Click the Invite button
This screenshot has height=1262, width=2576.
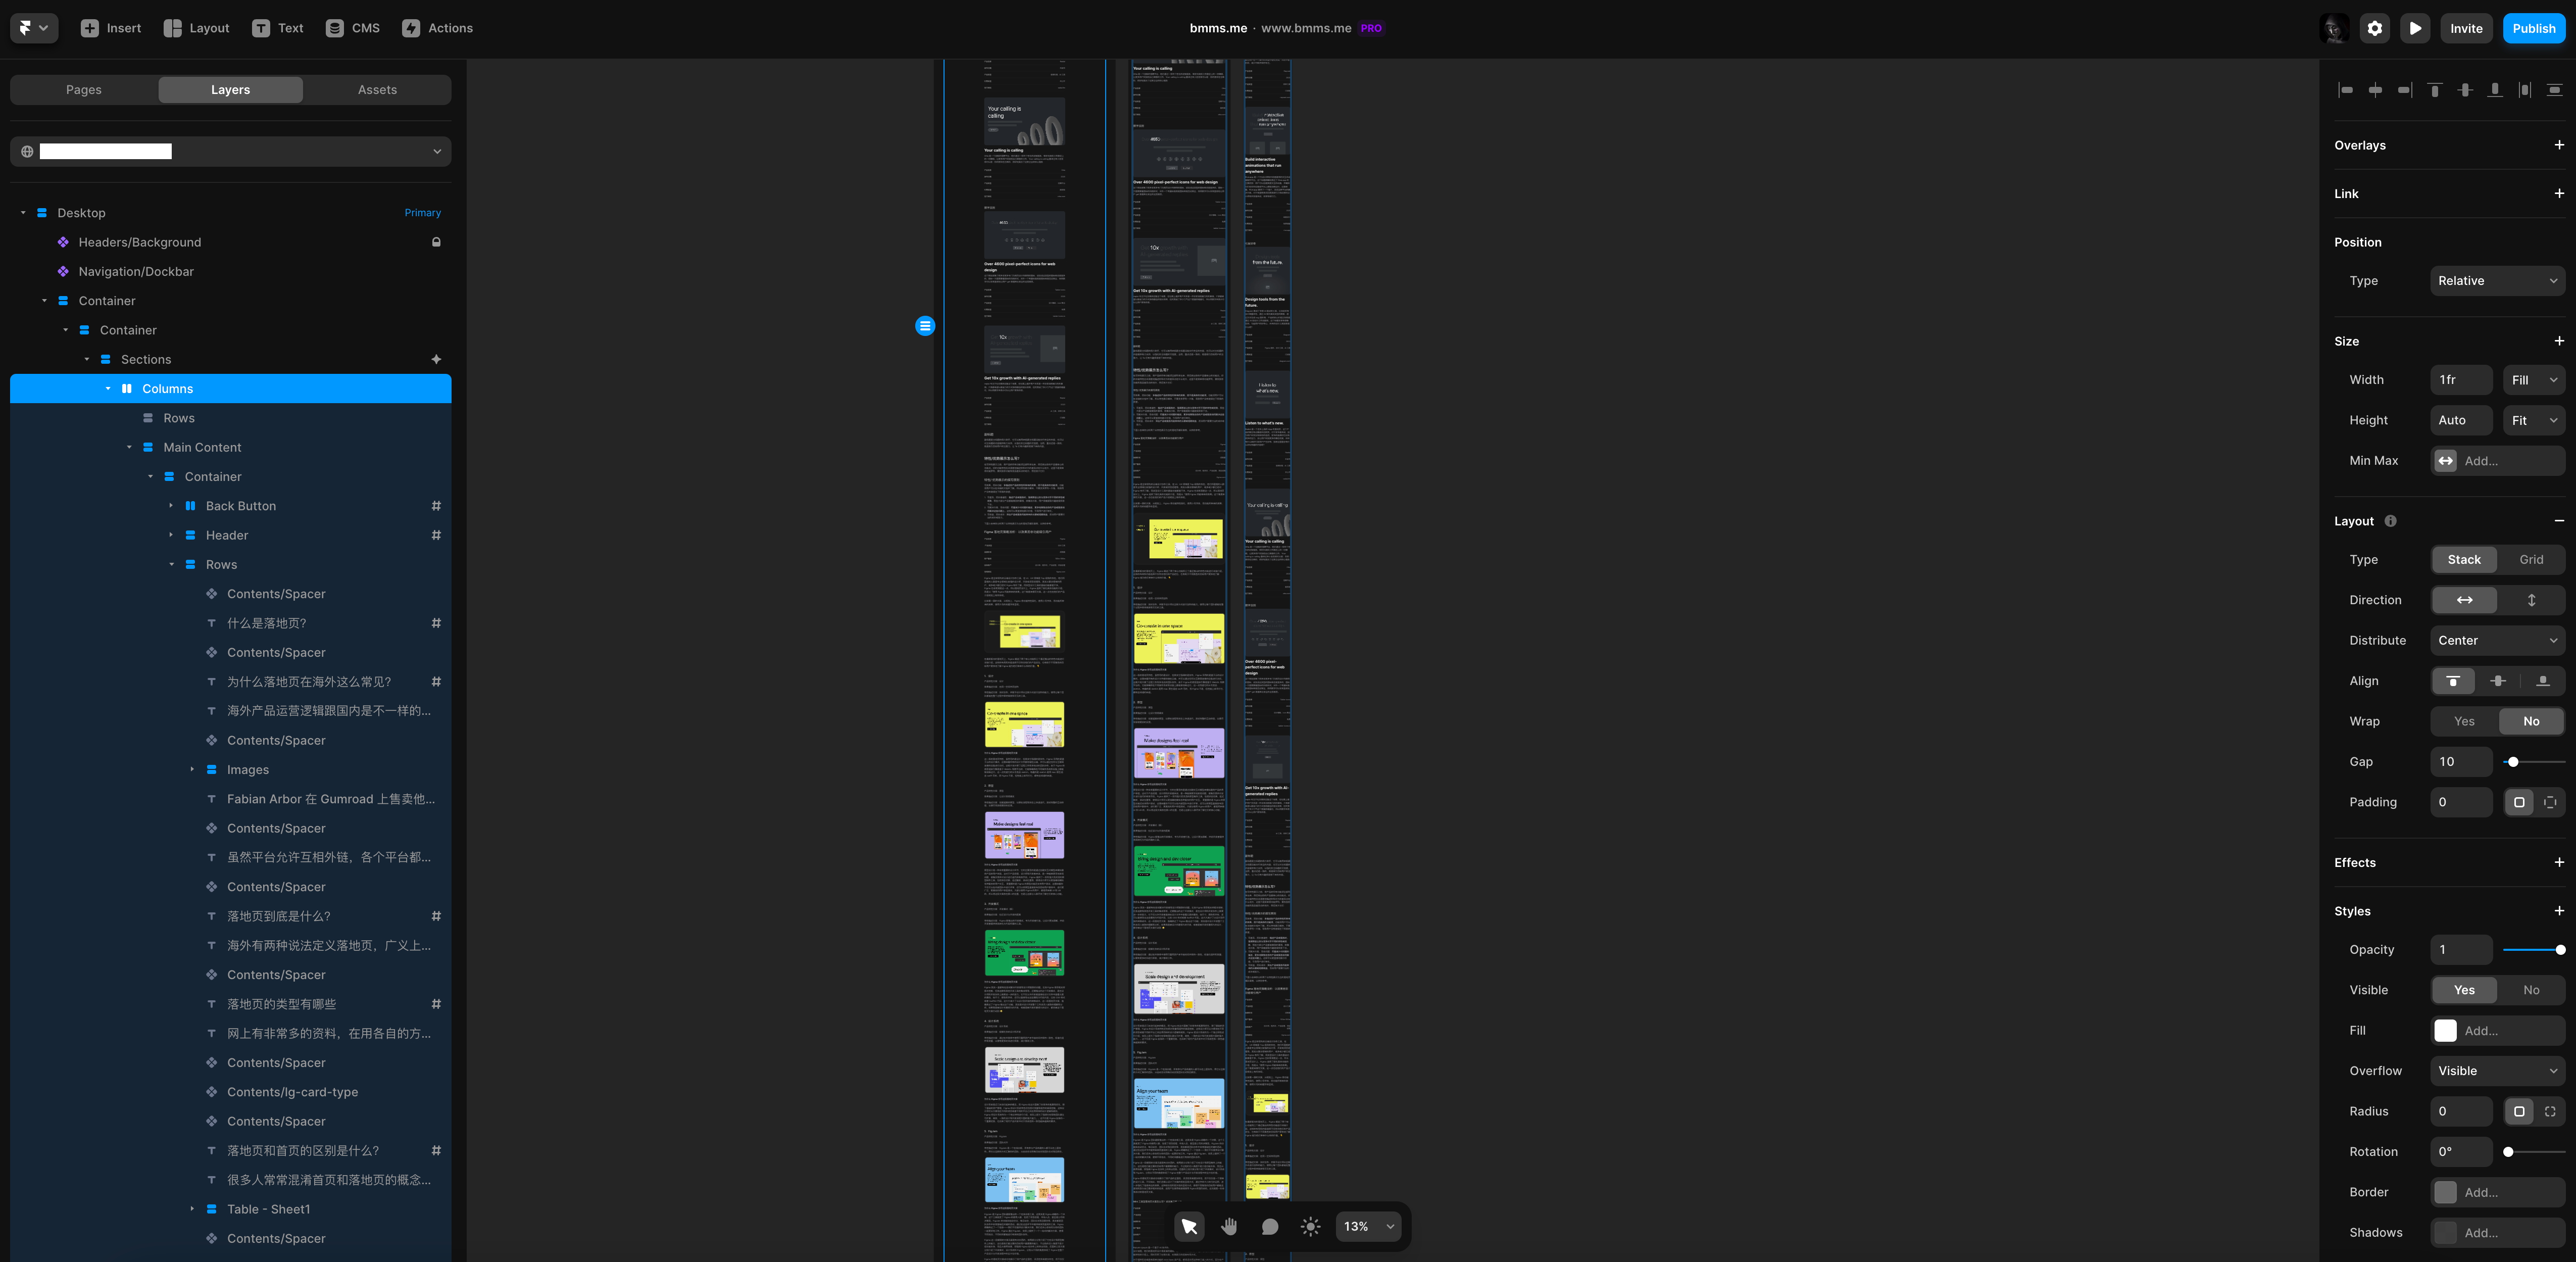(2466, 28)
